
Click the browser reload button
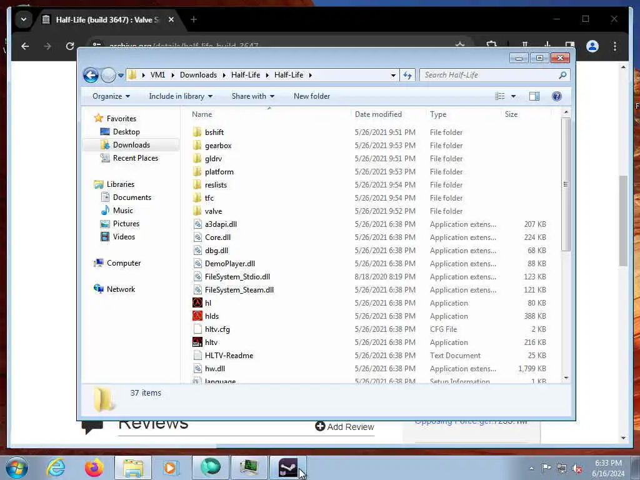click(70, 46)
